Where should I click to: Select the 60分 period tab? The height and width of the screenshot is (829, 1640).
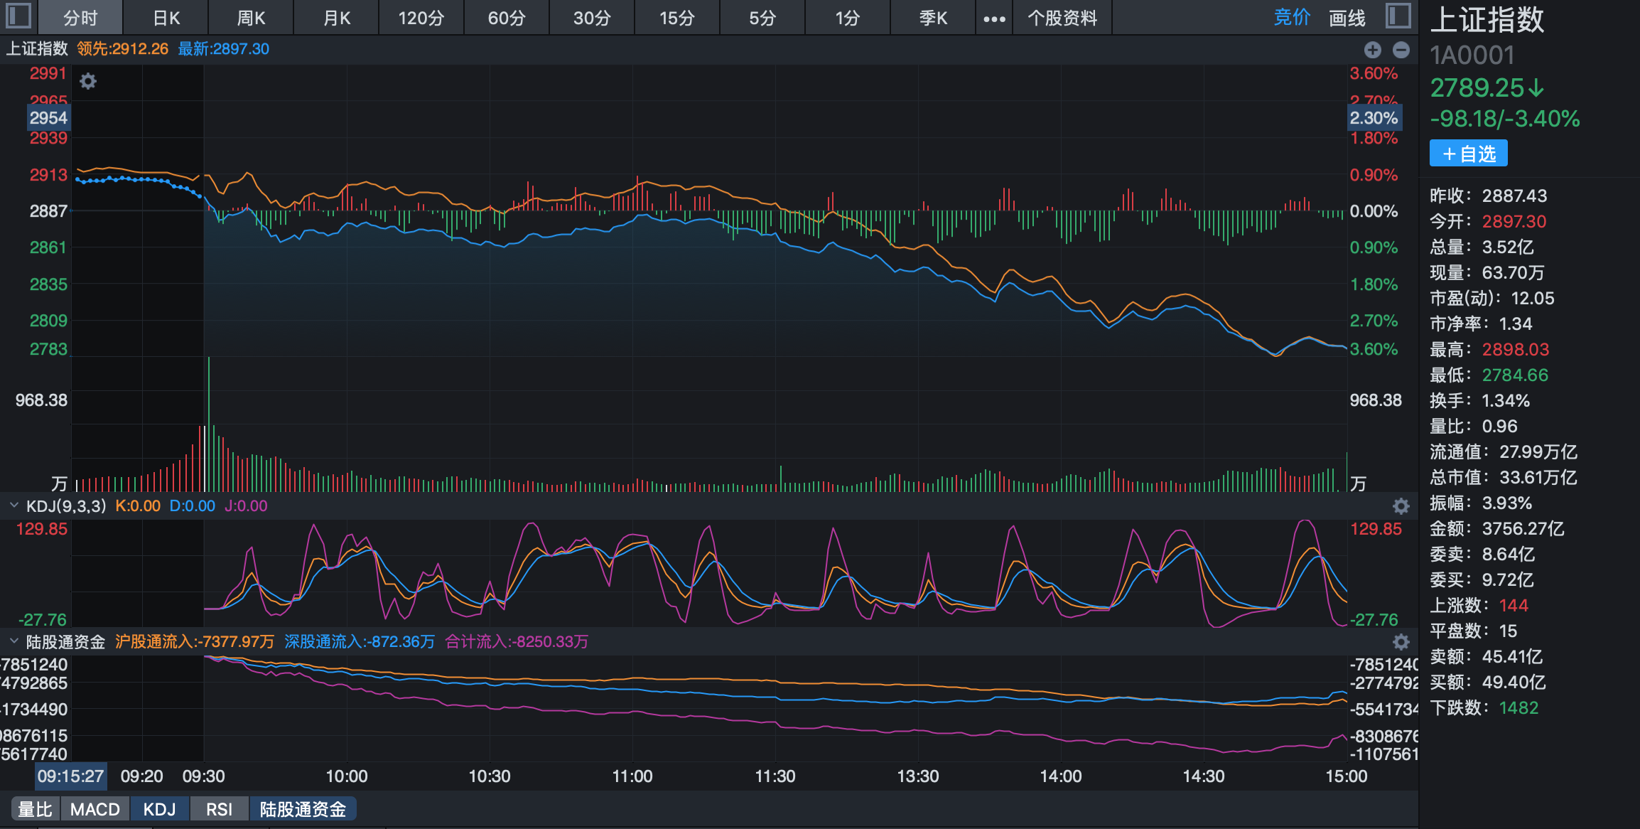[x=507, y=18]
